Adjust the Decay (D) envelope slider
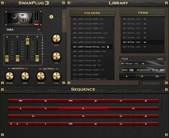The height and width of the screenshot is (138, 169). (17, 59)
